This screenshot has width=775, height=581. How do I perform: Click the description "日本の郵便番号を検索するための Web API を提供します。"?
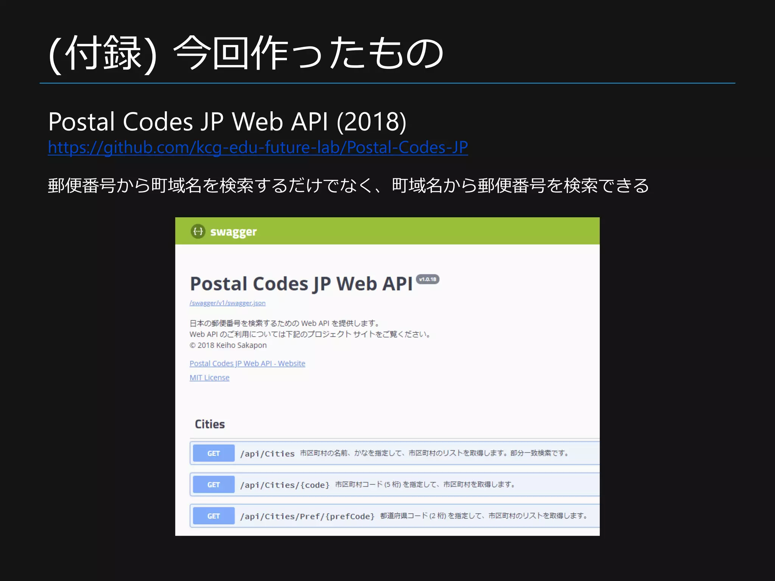285,323
